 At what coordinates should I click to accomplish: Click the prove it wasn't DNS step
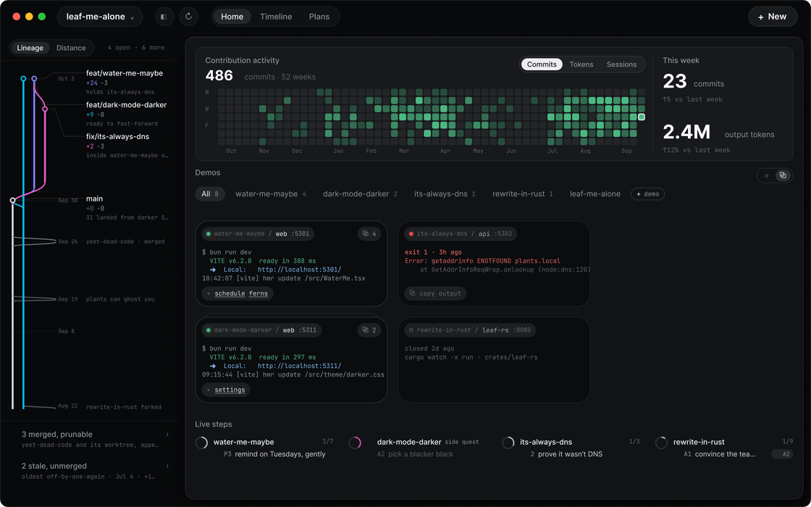(570, 454)
